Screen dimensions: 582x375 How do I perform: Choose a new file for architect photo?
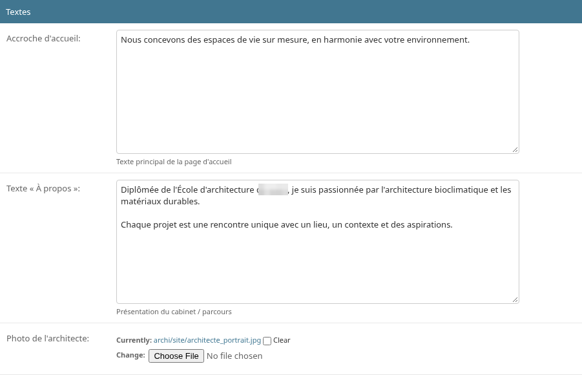176,356
